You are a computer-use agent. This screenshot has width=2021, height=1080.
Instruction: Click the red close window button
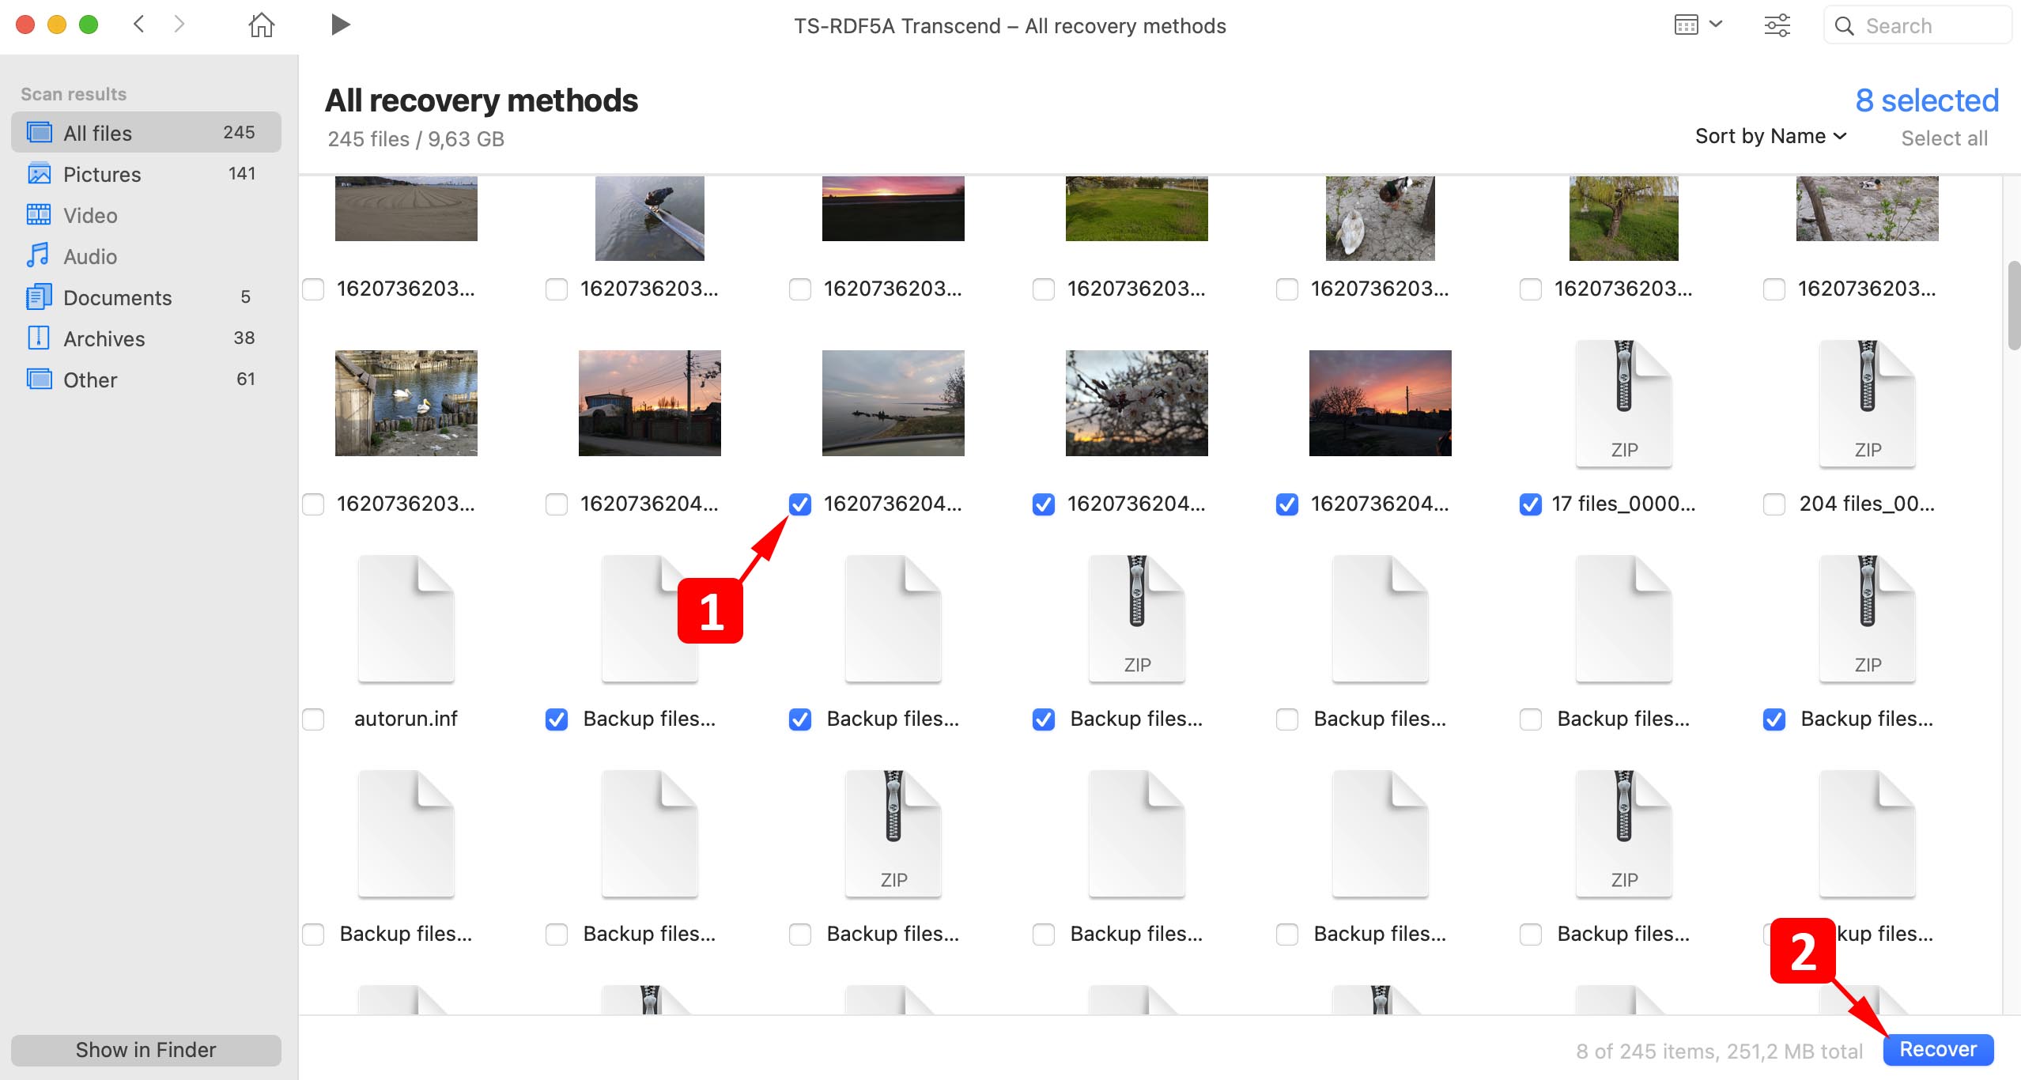click(25, 25)
